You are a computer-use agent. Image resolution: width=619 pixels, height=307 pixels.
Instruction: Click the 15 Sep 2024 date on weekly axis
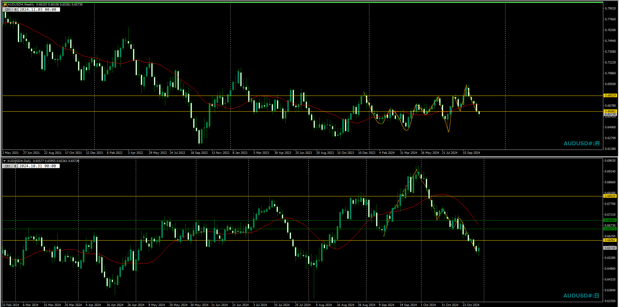click(x=471, y=153)
